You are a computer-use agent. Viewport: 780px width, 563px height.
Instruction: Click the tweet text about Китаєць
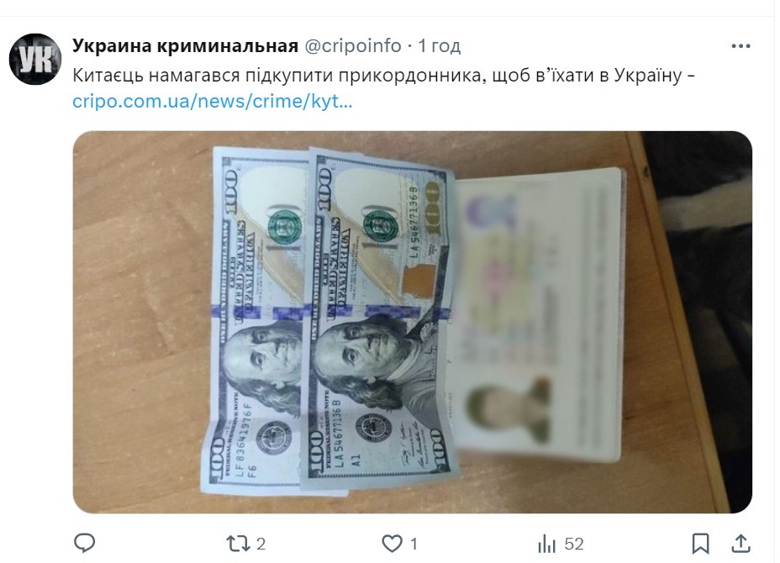pos(383,76)
